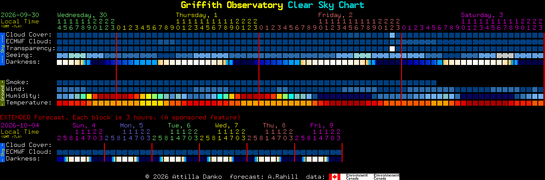Select the Humidity row label
The height and width of the screenshot is (180, 545).
[x=23, y=96]
